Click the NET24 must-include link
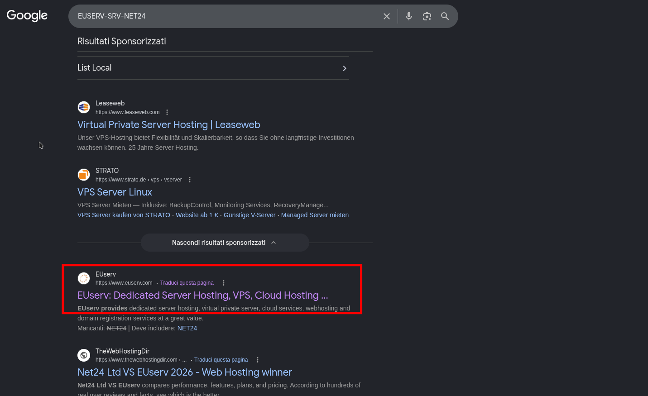Viewport: 648px width, 396px height. [x=187, y=328]
